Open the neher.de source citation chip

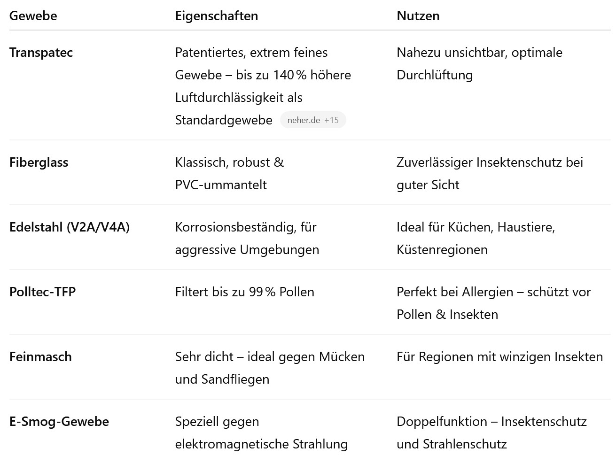point(313,120)
